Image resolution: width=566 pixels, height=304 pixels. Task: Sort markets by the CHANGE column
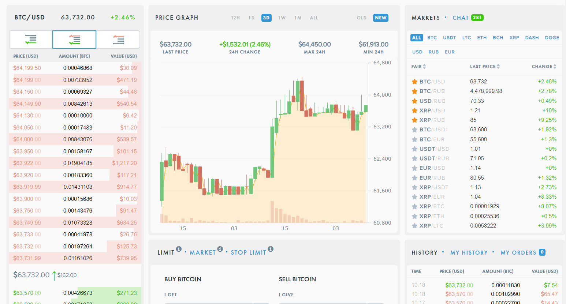tap(544, 67)
